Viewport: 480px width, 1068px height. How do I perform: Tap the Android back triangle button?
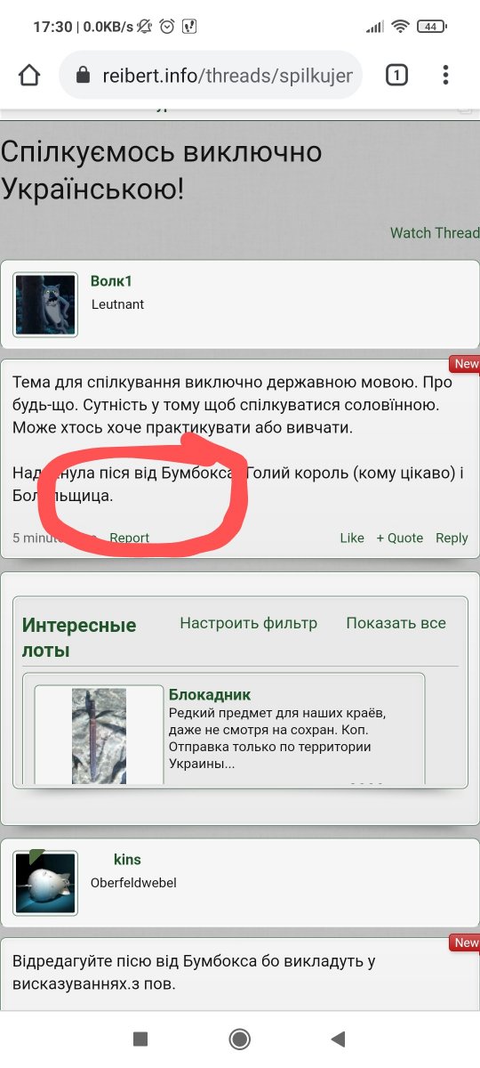click(337, 1039)
